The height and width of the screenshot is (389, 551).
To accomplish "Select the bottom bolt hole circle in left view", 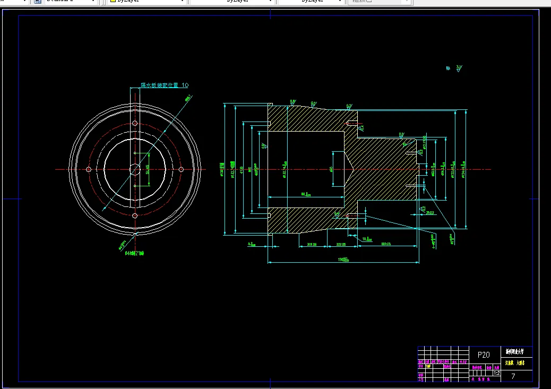I will point(135,216).
